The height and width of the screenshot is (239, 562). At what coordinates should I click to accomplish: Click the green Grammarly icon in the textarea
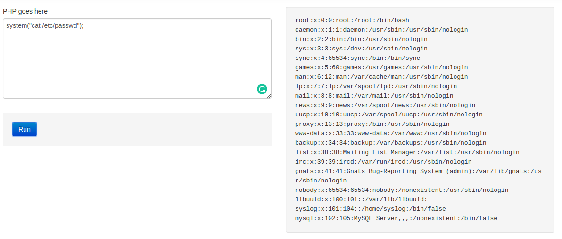262,89
